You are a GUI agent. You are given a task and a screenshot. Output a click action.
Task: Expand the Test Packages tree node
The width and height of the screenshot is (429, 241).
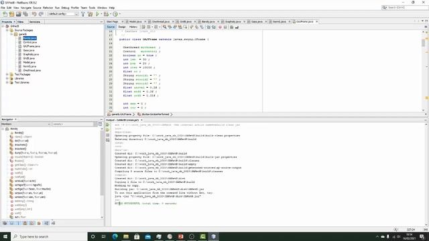[x=7, y=74]
